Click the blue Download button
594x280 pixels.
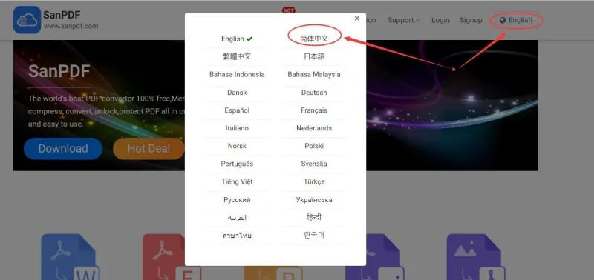point(63,148)
